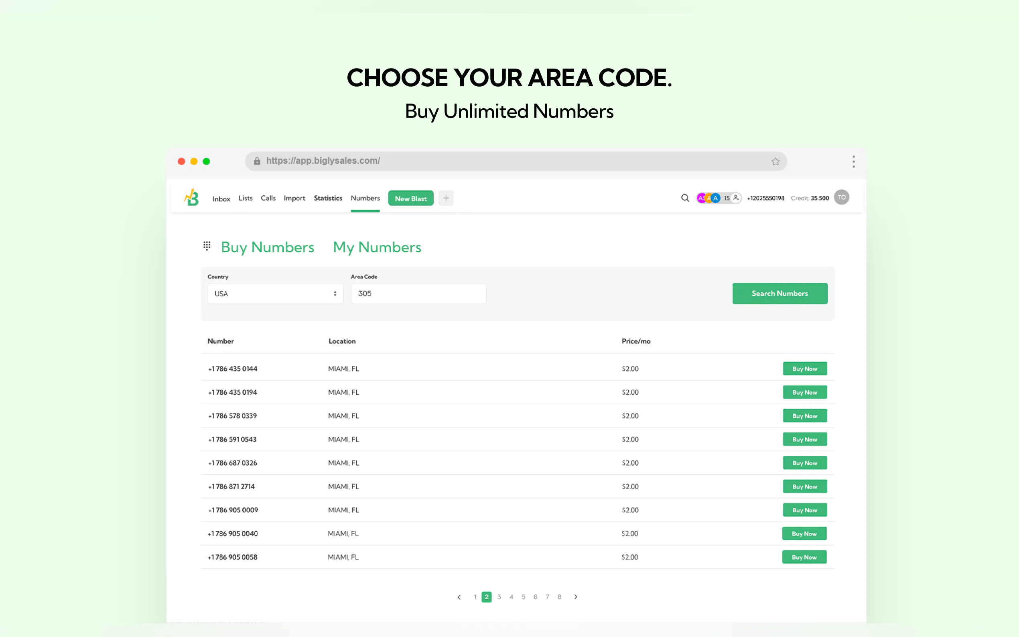Viewport: 1019px width, 637px height.
Task: Go to next page arrow
Action: [x=575, y=597]
